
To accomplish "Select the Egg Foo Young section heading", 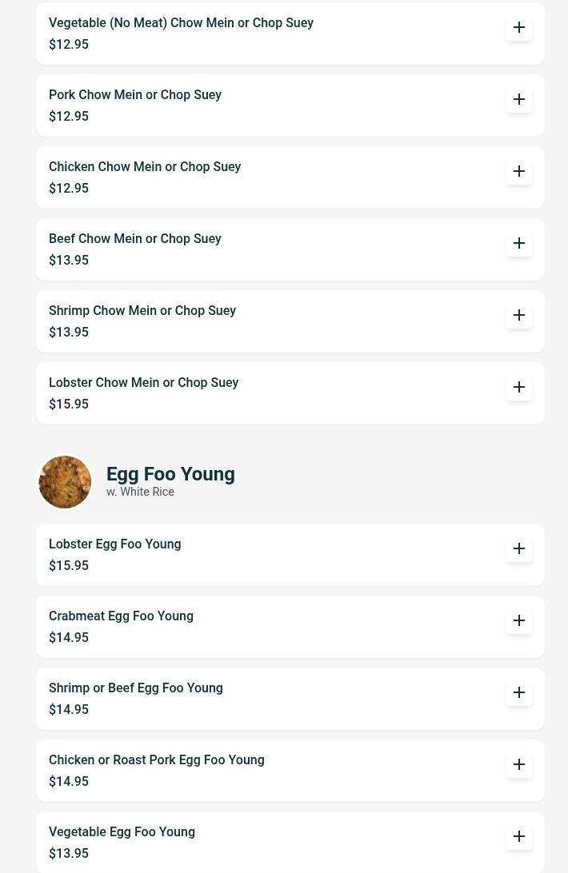I will 170,474.
